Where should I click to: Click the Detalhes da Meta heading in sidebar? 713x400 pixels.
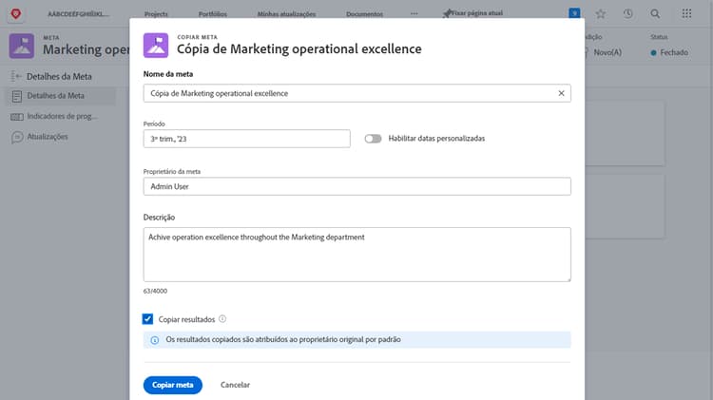59,76
